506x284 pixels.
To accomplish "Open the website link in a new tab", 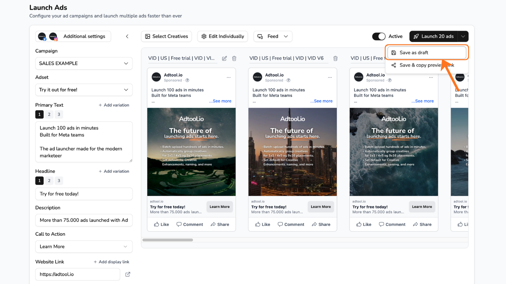I will pos(128,274).
